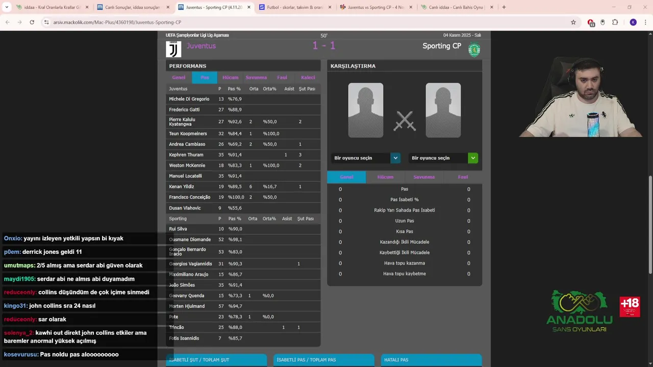Click player row Dusan Vlahovic
Screen dimensions: 653x367
[243, 208]
